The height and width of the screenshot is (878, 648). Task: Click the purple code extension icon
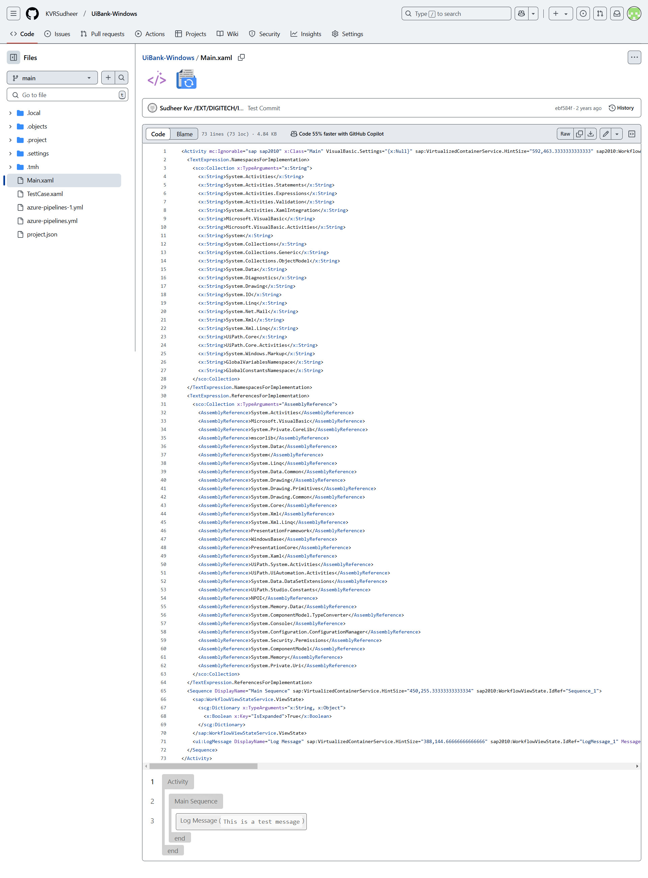(x=157, y=79)
